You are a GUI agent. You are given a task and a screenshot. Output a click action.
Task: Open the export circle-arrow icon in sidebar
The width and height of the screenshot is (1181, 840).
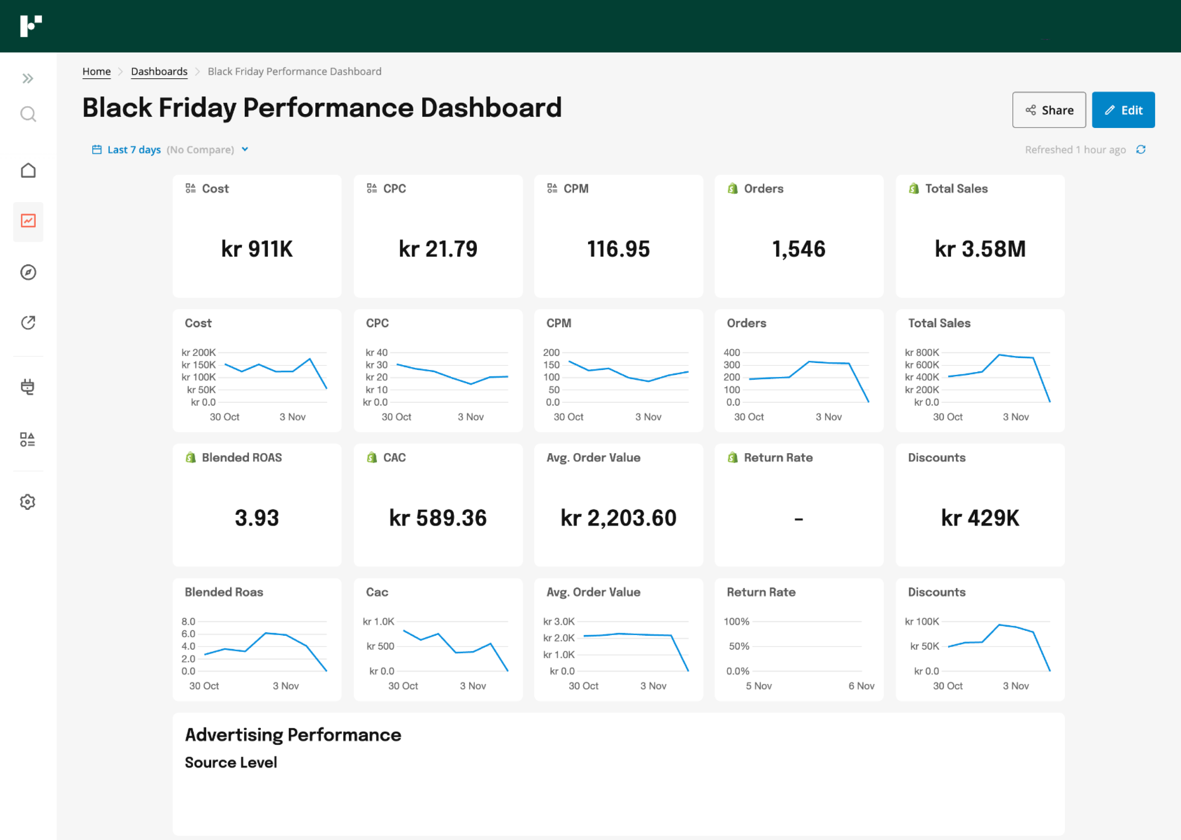[x=28, y=323]
